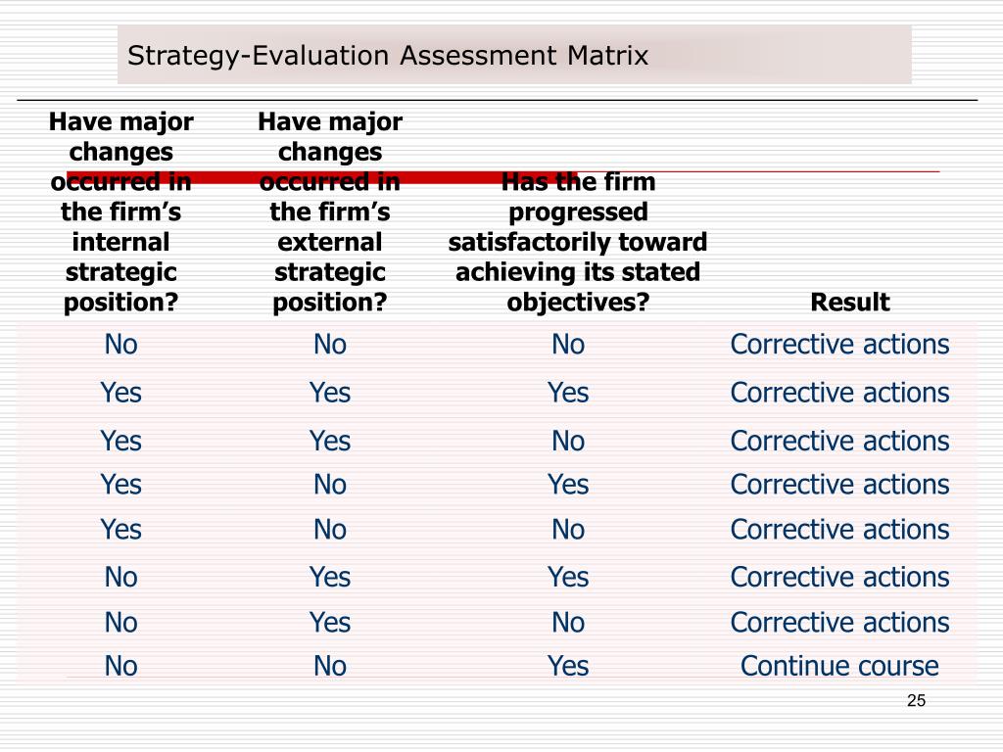Click the red horizontal bar under headers
The image size is (1003, 752).
pyautogui.click(x=322, y=177)
